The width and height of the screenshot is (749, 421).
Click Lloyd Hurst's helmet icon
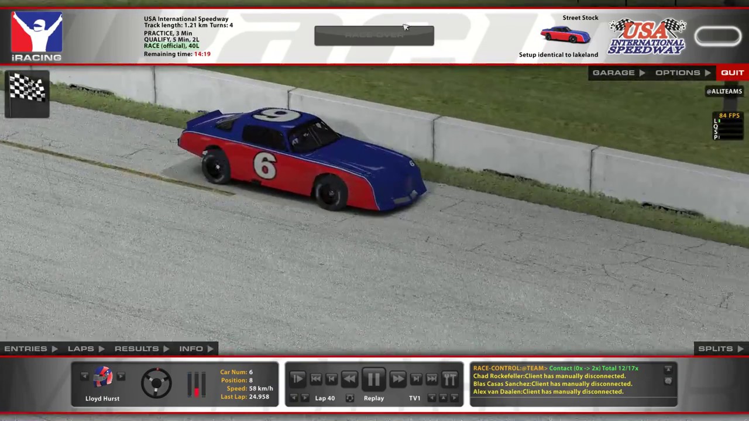click(102, 377)
